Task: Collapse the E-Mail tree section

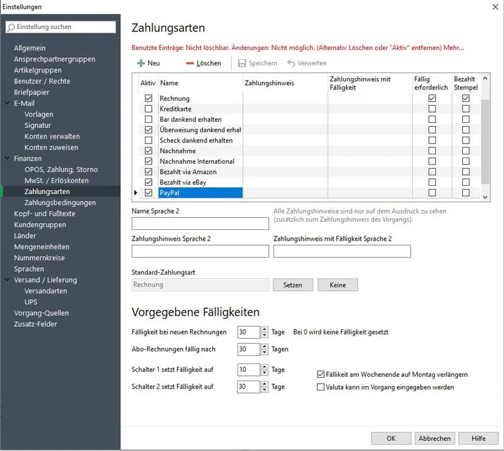Action: (7, 103)
